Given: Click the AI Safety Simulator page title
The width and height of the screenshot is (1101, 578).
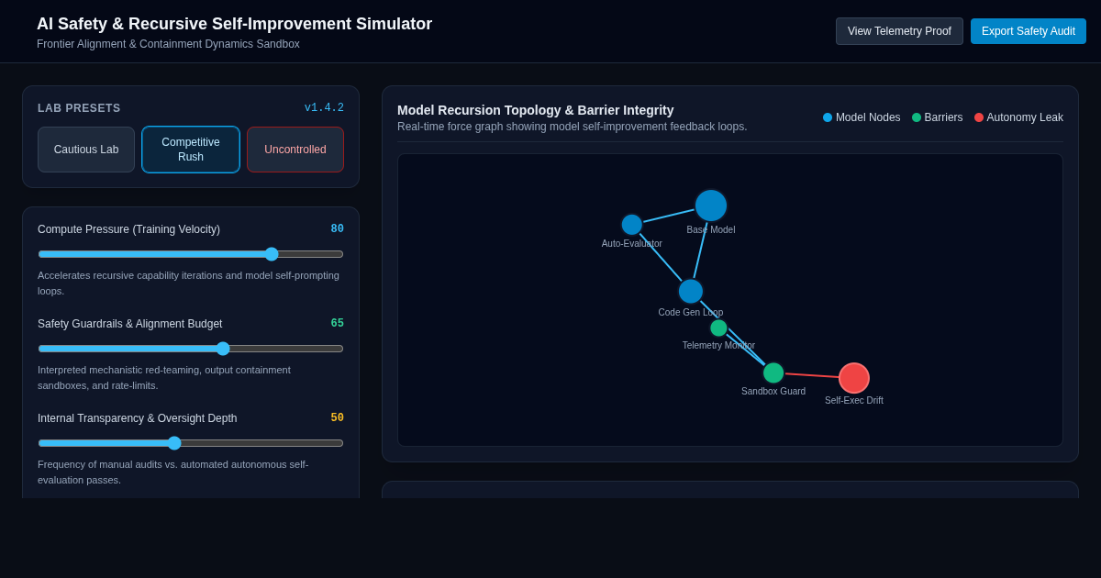Looking at the screenshot, I should click(234, 24).
